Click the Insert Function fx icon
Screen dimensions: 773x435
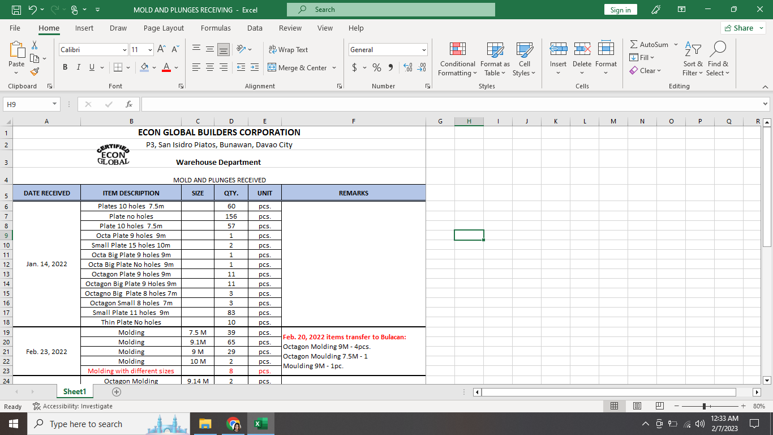[129, 104]
